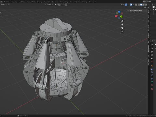Switch to solid viewport shading
156x117 pixels.
coord(141,5)
